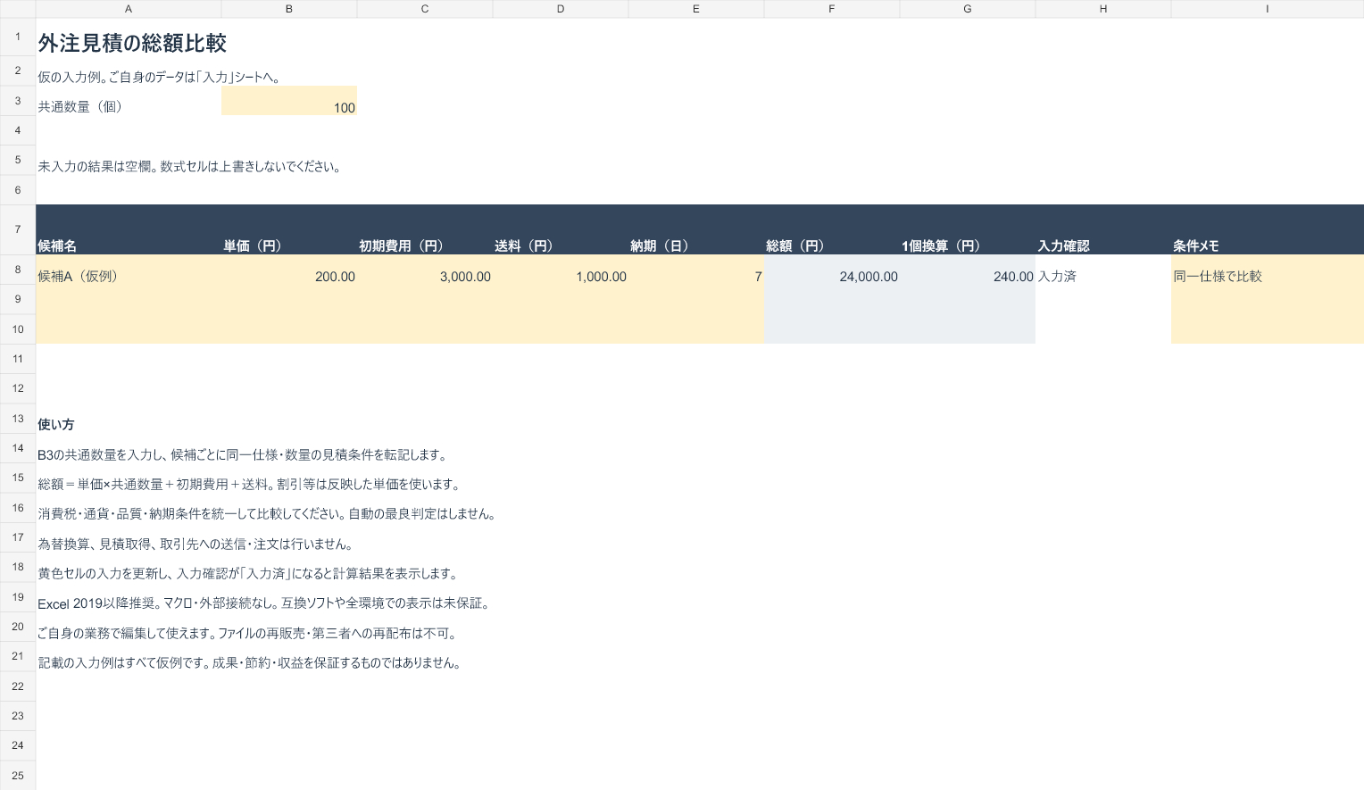Select the unit price cell 200.00
This screenshot has width=1364, height=790.
289,270
